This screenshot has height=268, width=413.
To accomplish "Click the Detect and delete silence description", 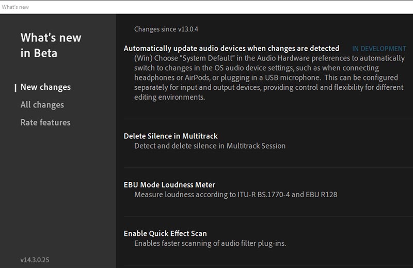I will tap(210, 146).
